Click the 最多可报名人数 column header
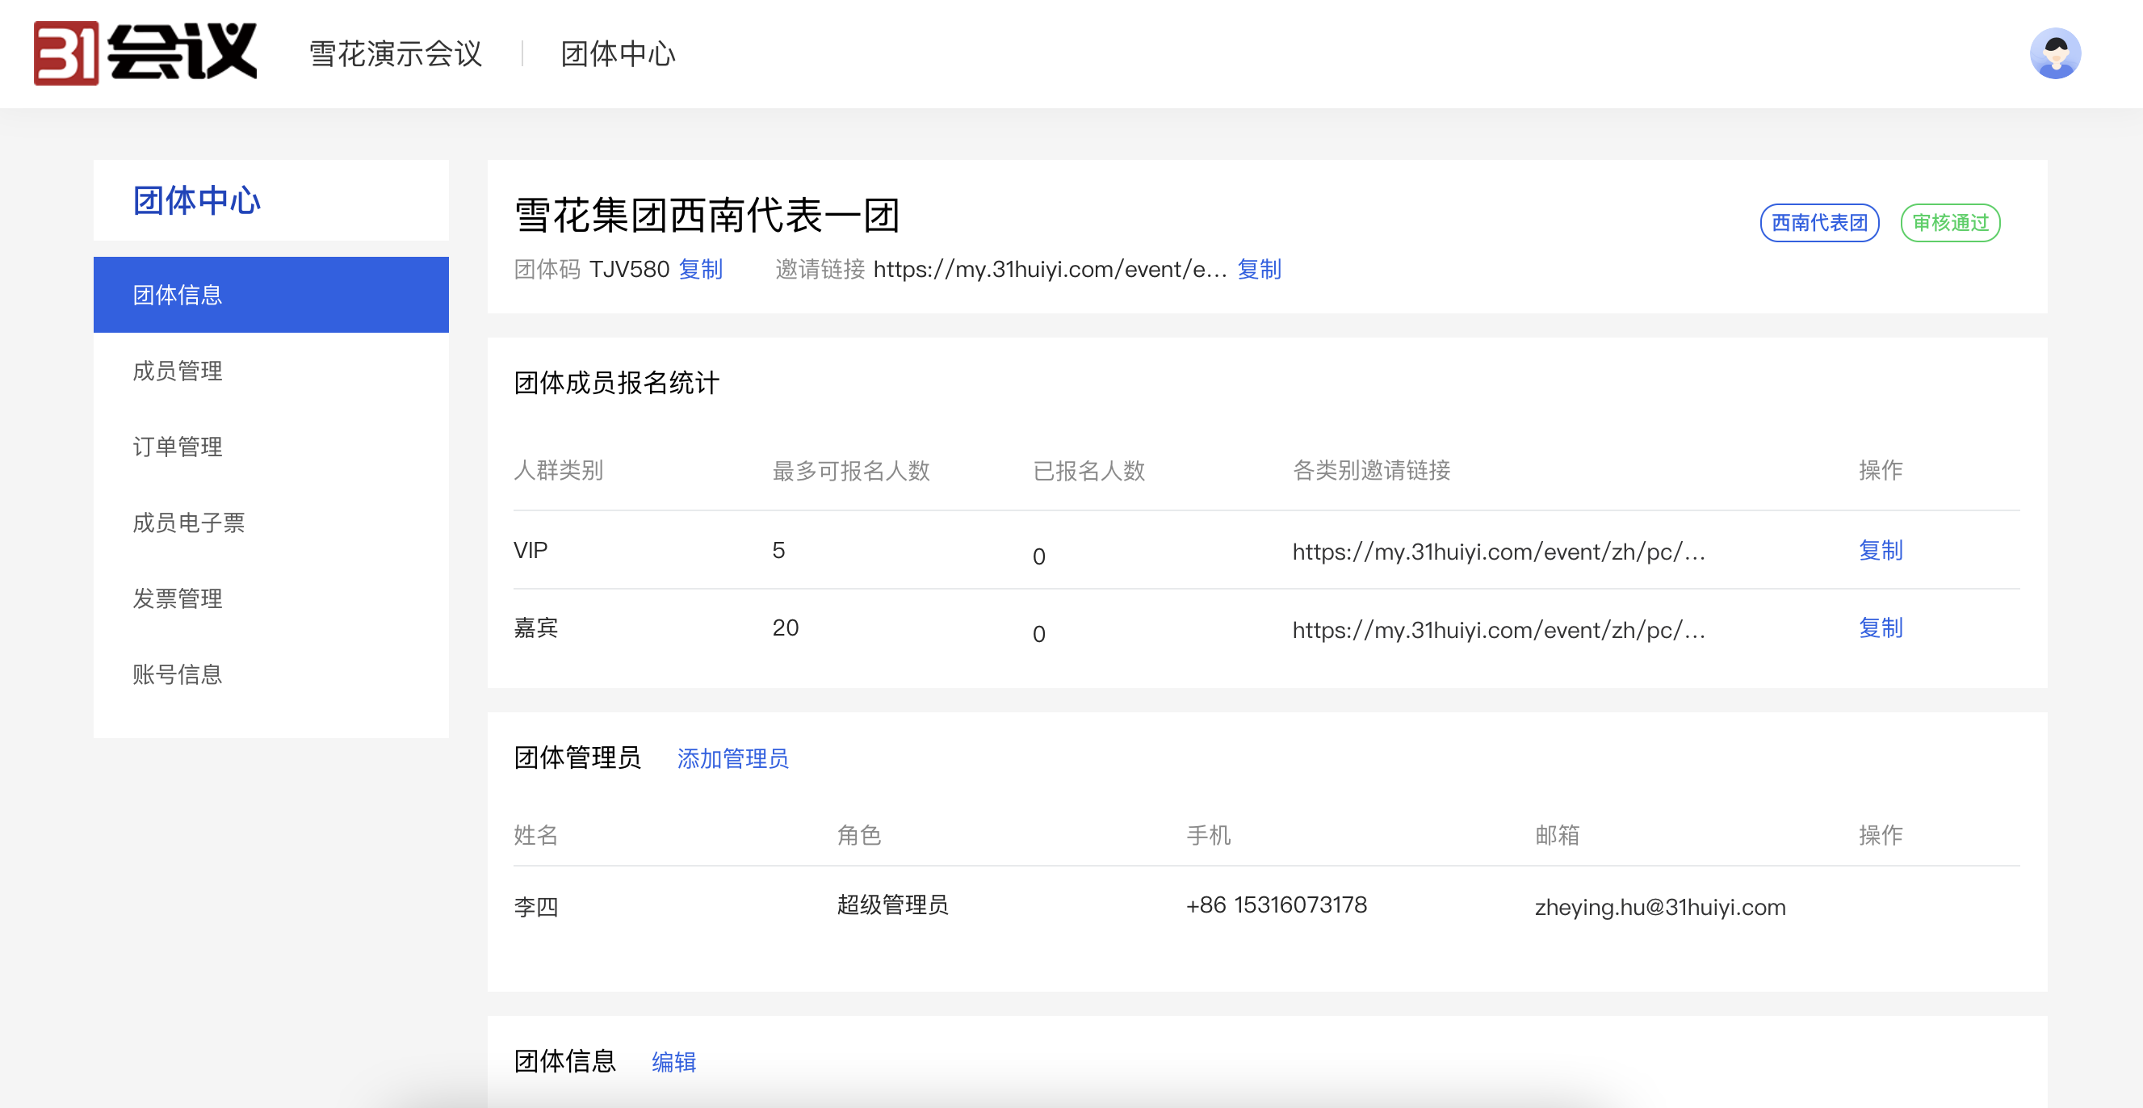Screen dimensions: 2143x1108 (x=851, y=471)
